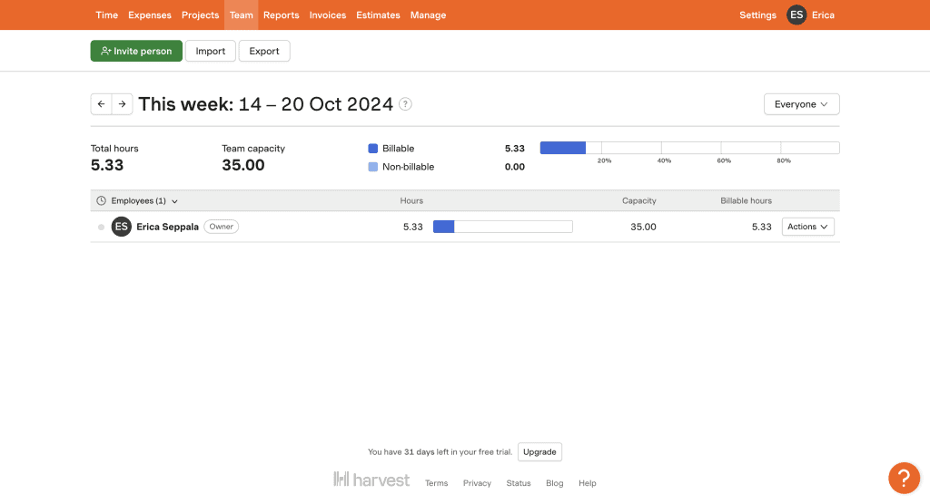The width and height of the screenshot is (930, 504).
Task: Click the status dot beside Erica Seppala
Action: tap(101, 227)
